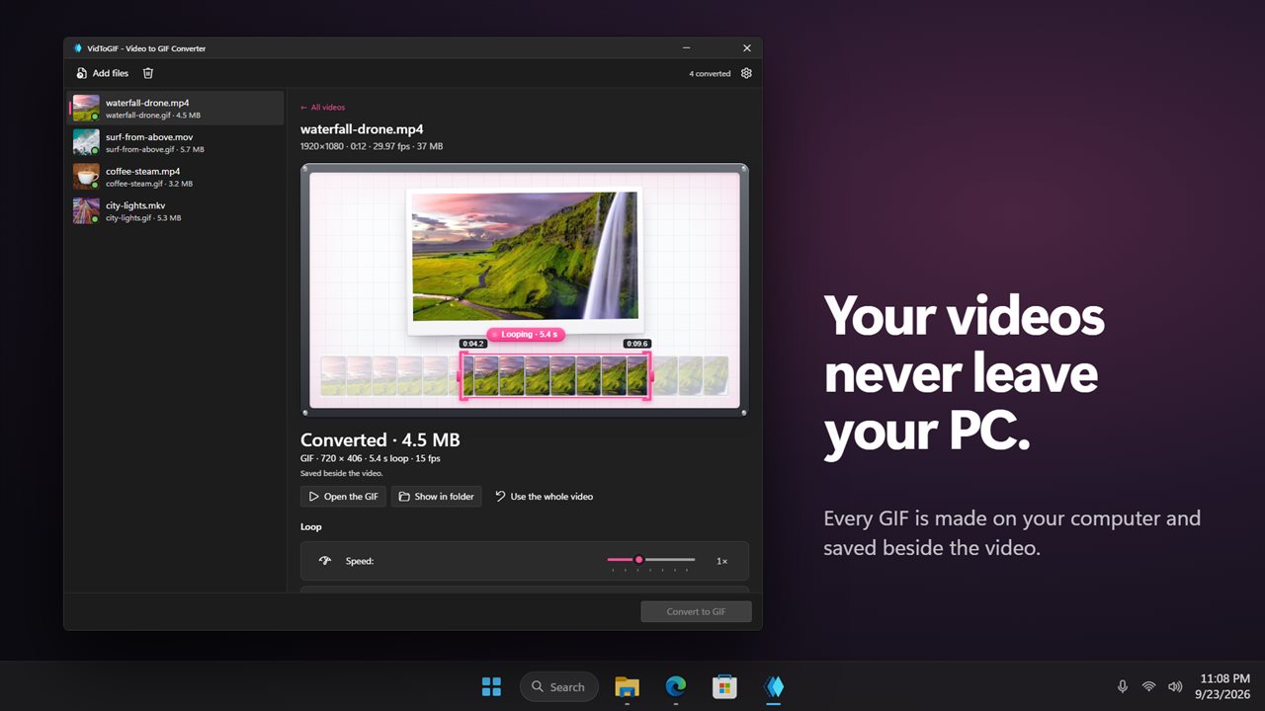The image size is (1265, 711).
Task: Click the 1× speed value
Action: click(721, 561)
